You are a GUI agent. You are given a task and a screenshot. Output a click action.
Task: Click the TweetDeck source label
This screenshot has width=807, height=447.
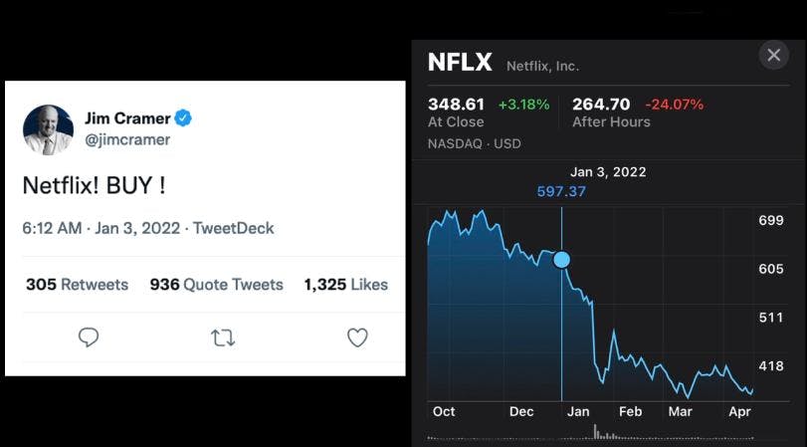click(233, 228)
